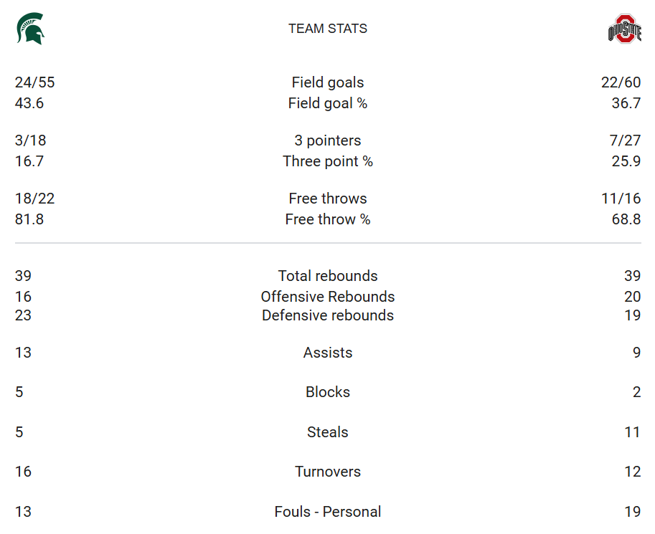Image resolution: width=655 pixels, height=534 pixels.
Task: Select the Free throws row label
Action: [327, 199]
